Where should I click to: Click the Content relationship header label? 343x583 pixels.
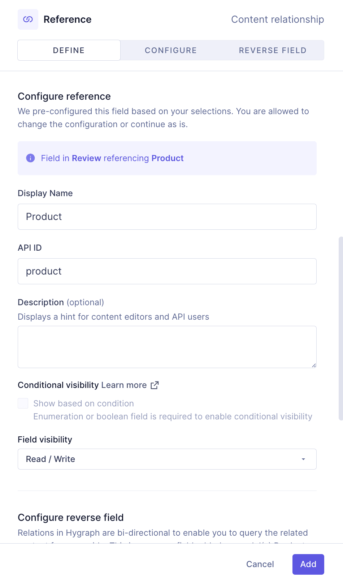pyautogui.click(x=277, y=19)
